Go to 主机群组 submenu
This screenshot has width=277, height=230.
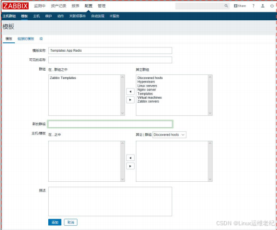click(x=9, y=16)
